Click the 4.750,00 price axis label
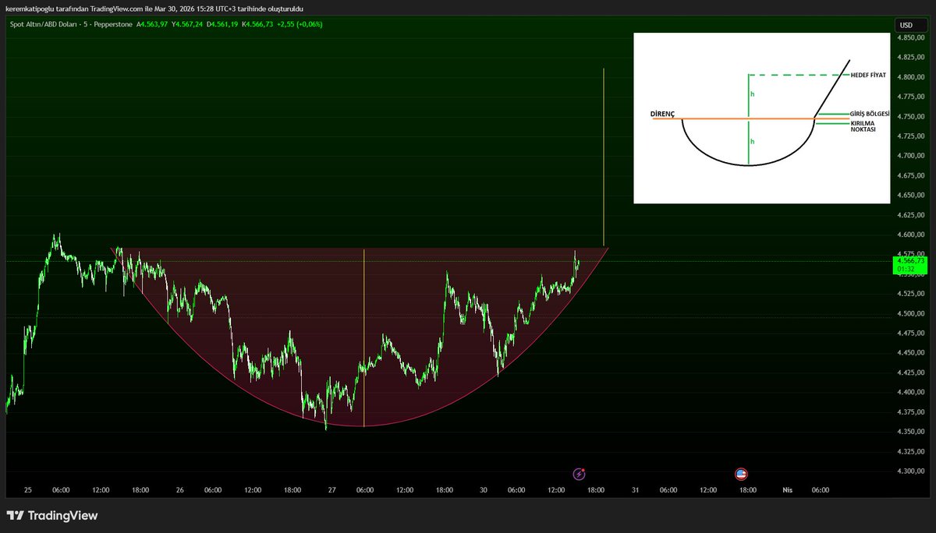936x533 pixels. pyautogui.click(x=912, y=116)
